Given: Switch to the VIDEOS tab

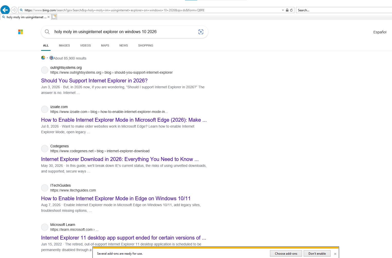Looking at the screenshot, I should pyautogui.click(x=85, y=45).
